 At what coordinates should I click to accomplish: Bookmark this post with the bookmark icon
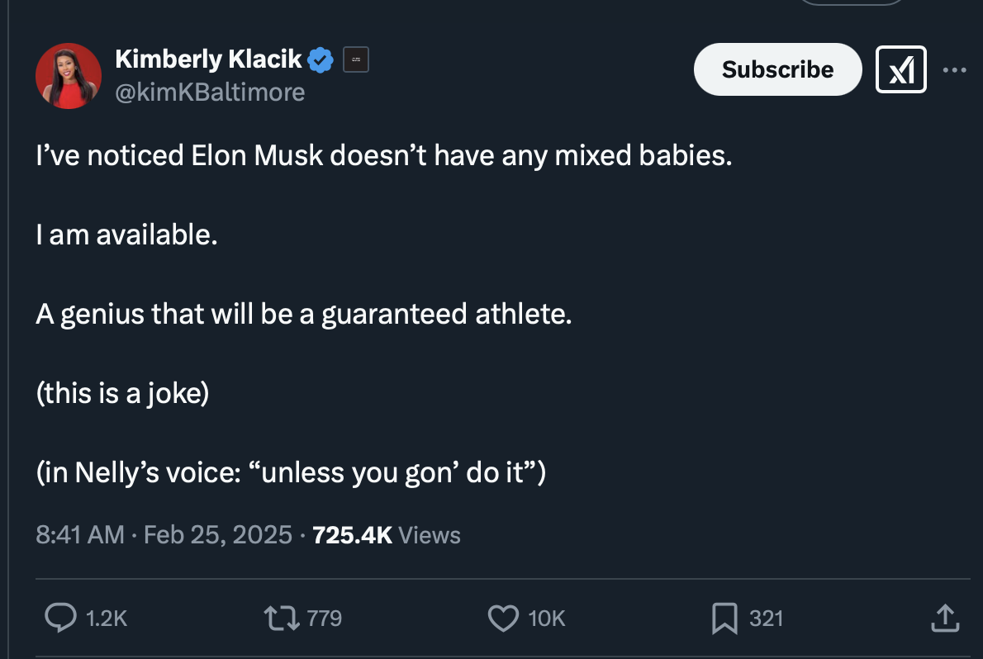click(x=724, y=619)
